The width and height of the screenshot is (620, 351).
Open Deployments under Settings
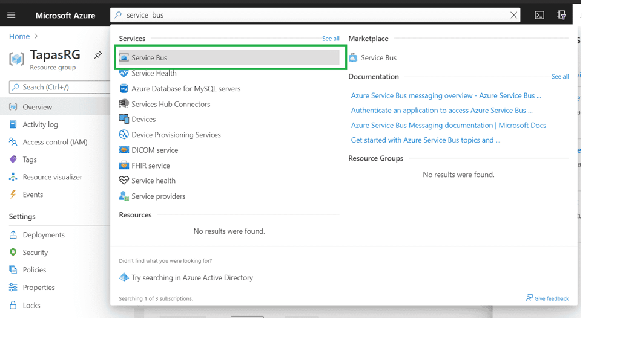pos(42,234)
